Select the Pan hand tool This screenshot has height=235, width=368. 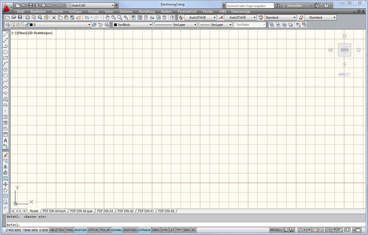(107, 17)
